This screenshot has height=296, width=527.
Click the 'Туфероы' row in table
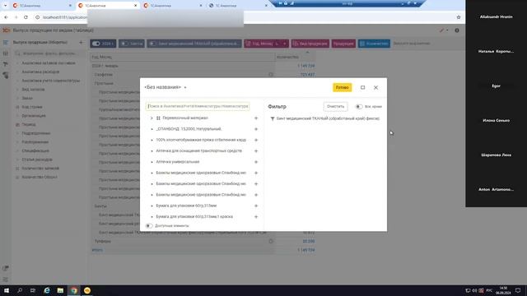click(203, 241)
